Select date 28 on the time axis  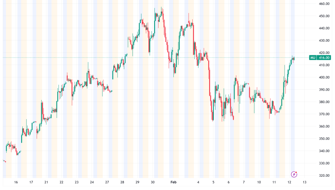click(122, 183)
